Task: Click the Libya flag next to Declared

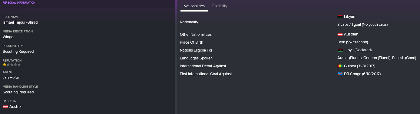Action: coord(340,50)
